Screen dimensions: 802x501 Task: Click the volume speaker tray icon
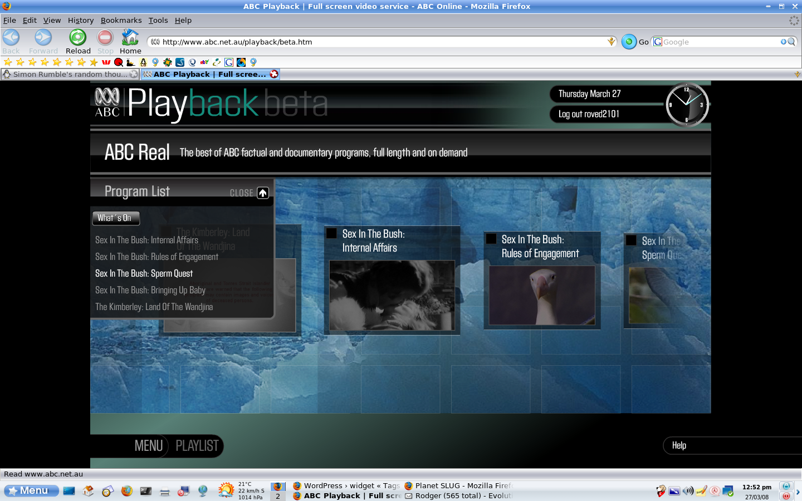(x=688, y=491)
